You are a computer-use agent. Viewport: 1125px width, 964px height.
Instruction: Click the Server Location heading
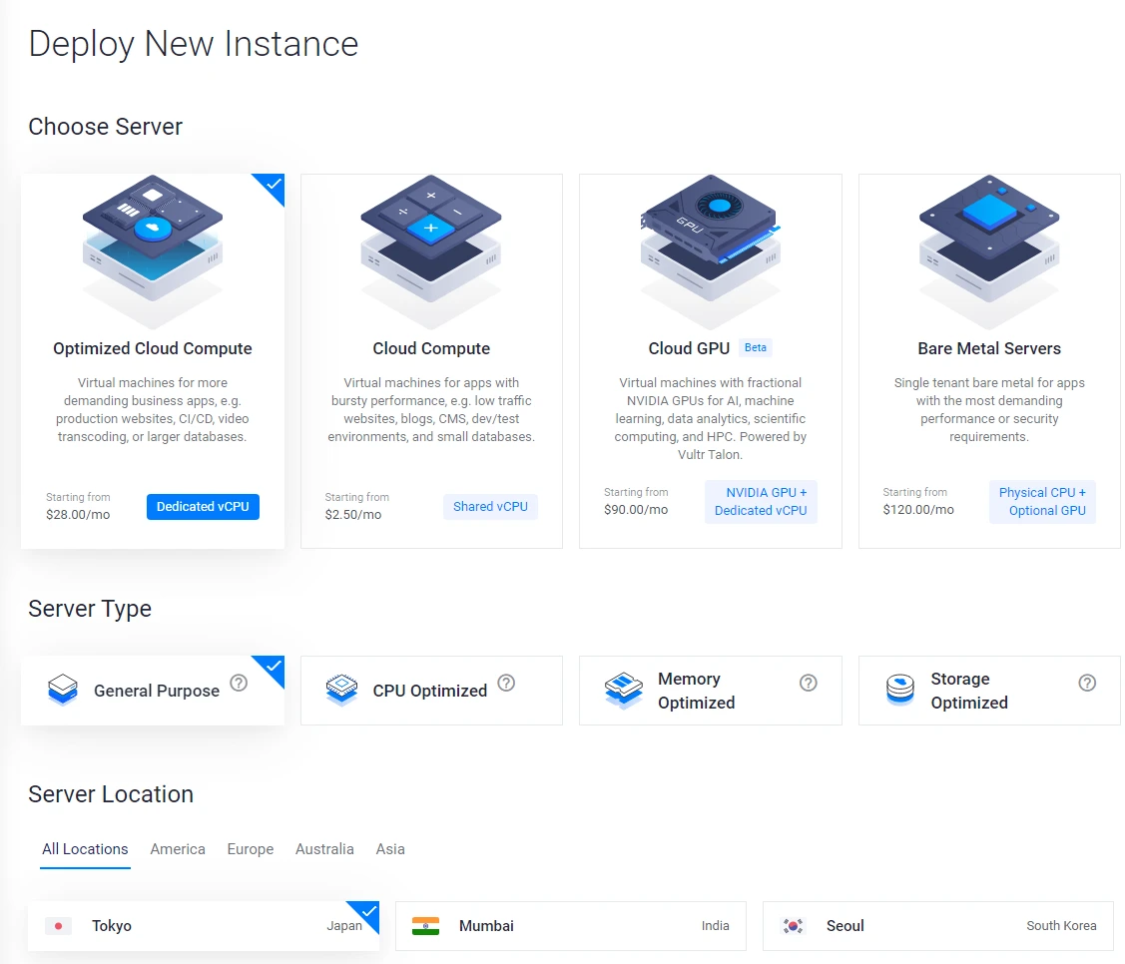pyautogui.click(x=111, y=794)
